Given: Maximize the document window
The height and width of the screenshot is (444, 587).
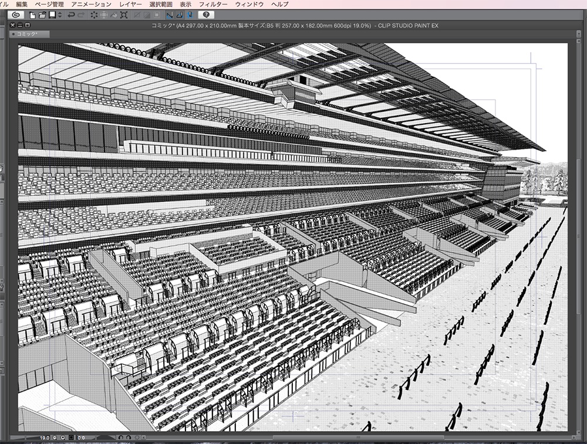Looking at the screenshot, I should tap(28, 25).
